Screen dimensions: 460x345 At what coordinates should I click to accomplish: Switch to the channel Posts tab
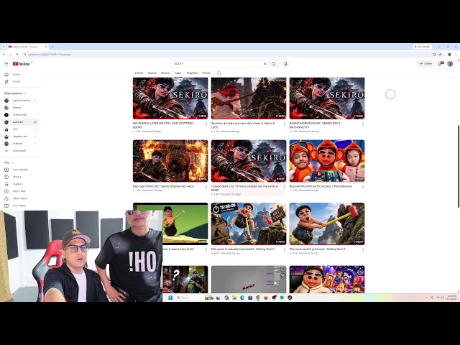click(206, 73)
